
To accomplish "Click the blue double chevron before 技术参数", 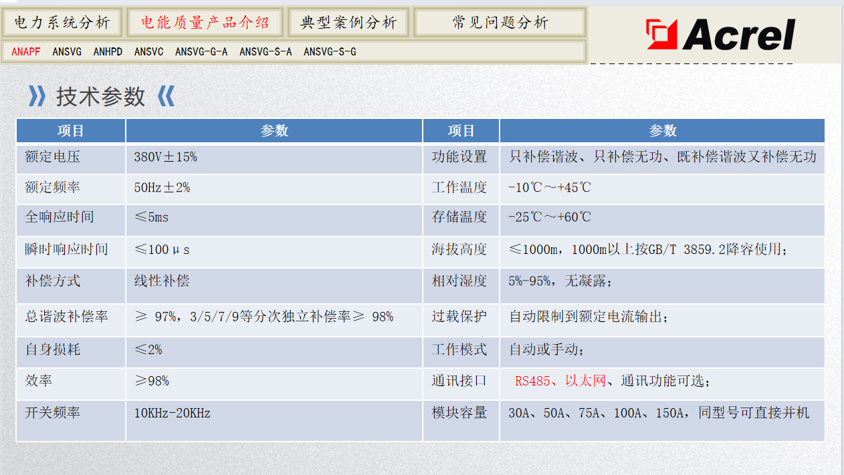I will point(37,97).
